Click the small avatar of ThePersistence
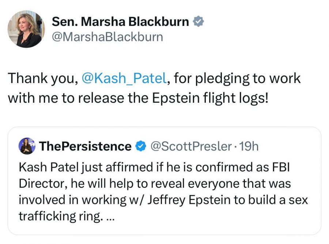Viewport: 329px width, 244px height. pos(26,146)
